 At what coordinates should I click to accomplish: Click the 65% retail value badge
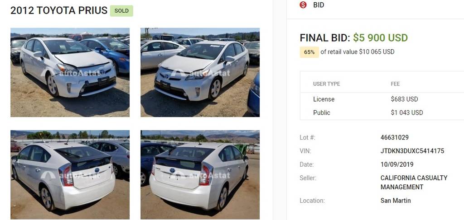pyautogui.click(x=309, y=52)
